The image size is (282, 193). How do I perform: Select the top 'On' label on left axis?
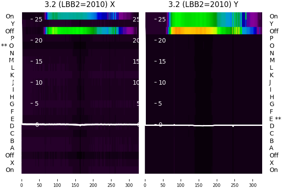[10, 16]
